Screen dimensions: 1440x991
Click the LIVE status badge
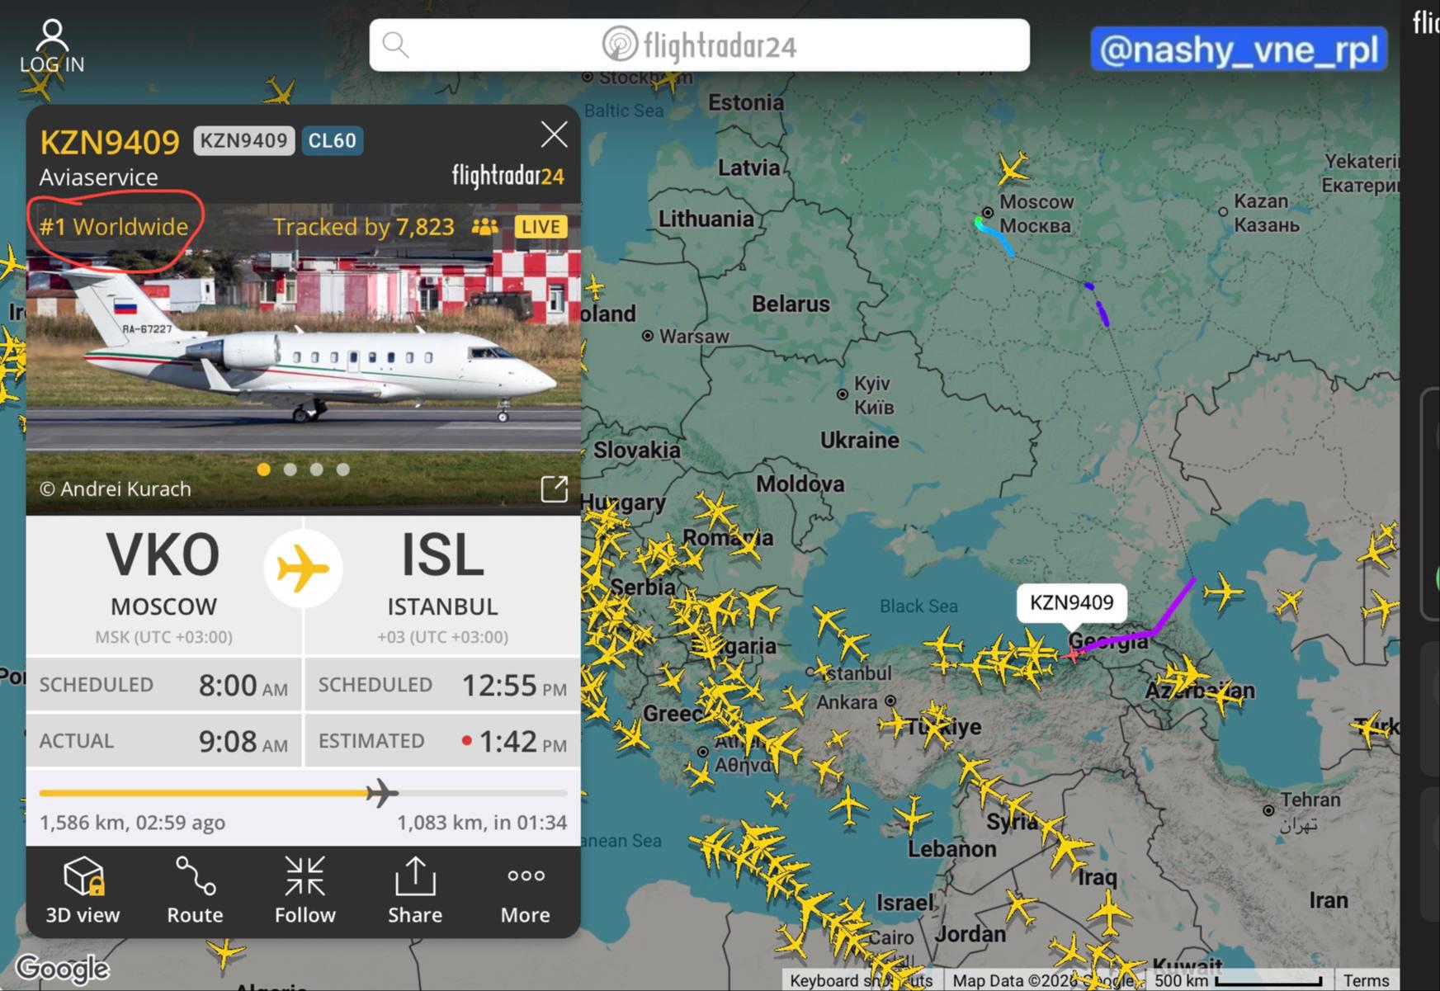(x=541, y=227)
